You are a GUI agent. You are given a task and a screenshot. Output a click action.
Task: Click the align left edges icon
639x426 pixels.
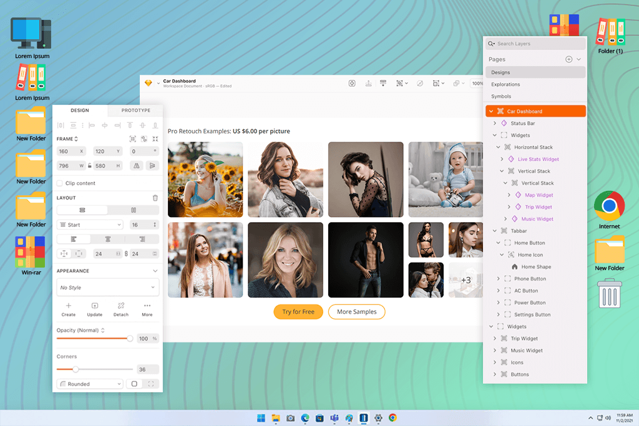(92, 125)
